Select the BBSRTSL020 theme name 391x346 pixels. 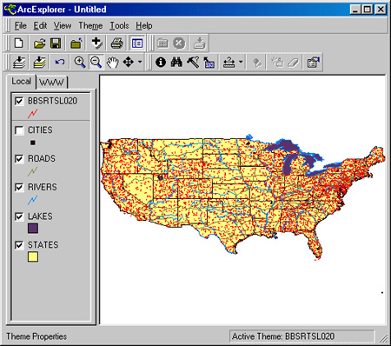click(52, 101)
